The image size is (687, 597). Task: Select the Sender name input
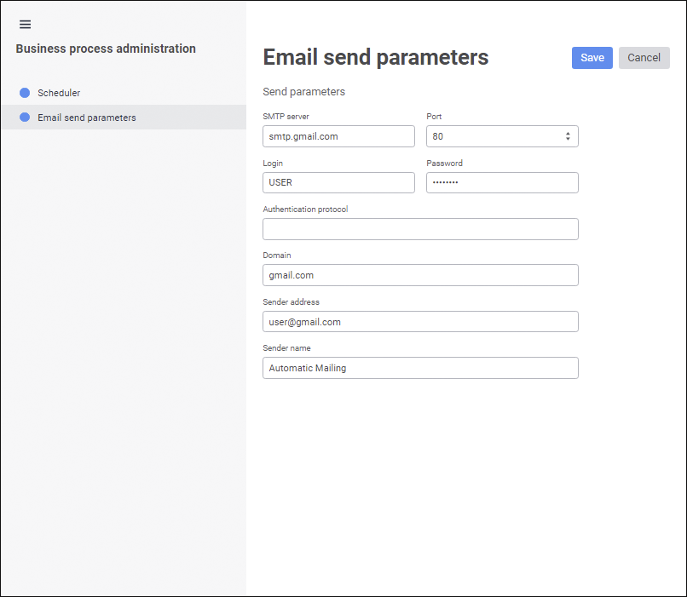(420, 368)
